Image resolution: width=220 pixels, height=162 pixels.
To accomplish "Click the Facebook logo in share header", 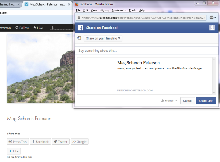I will [x=81, y=28].
